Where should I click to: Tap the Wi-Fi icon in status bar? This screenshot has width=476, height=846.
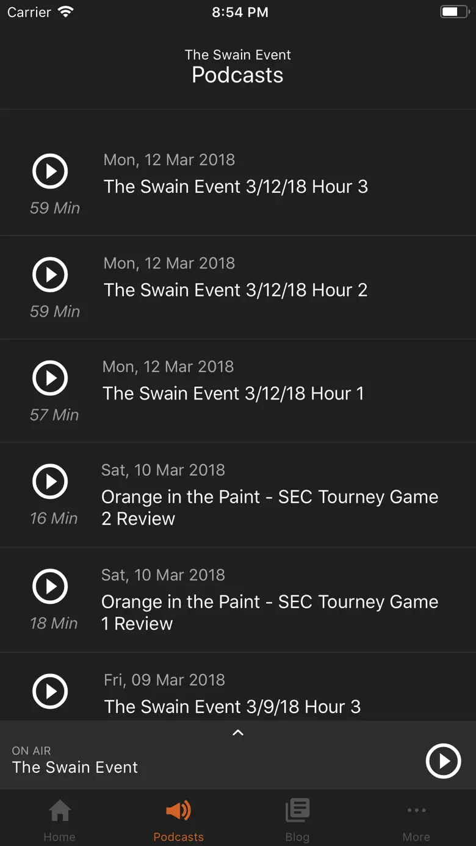(65, 12)
